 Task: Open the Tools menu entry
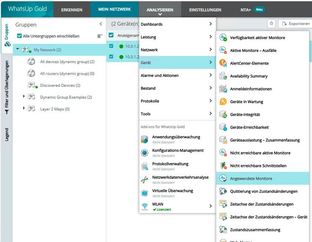(x=178, y=114)
